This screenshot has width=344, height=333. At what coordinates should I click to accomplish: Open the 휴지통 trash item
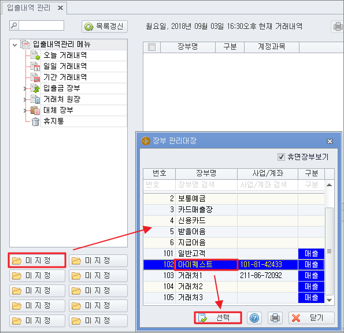point(54,121)
